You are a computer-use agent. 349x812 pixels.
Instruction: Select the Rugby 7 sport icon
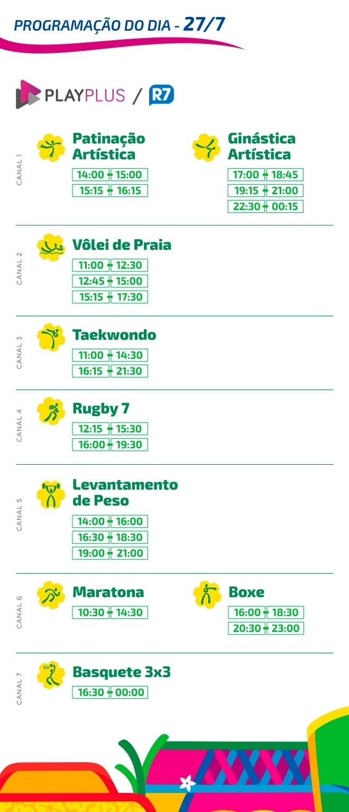(x=51, y=411)
